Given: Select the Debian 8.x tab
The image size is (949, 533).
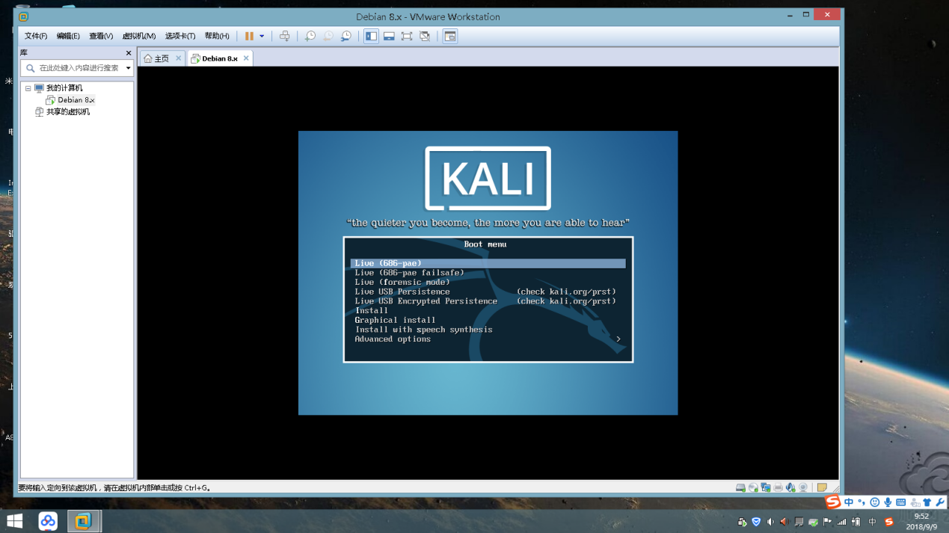Looking at the screenshot, I should click(x=219, y=58).
